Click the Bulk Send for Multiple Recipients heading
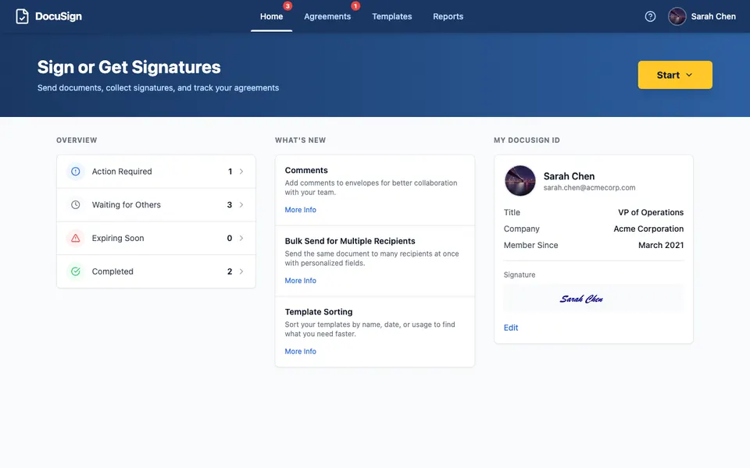 pos(350,241)
